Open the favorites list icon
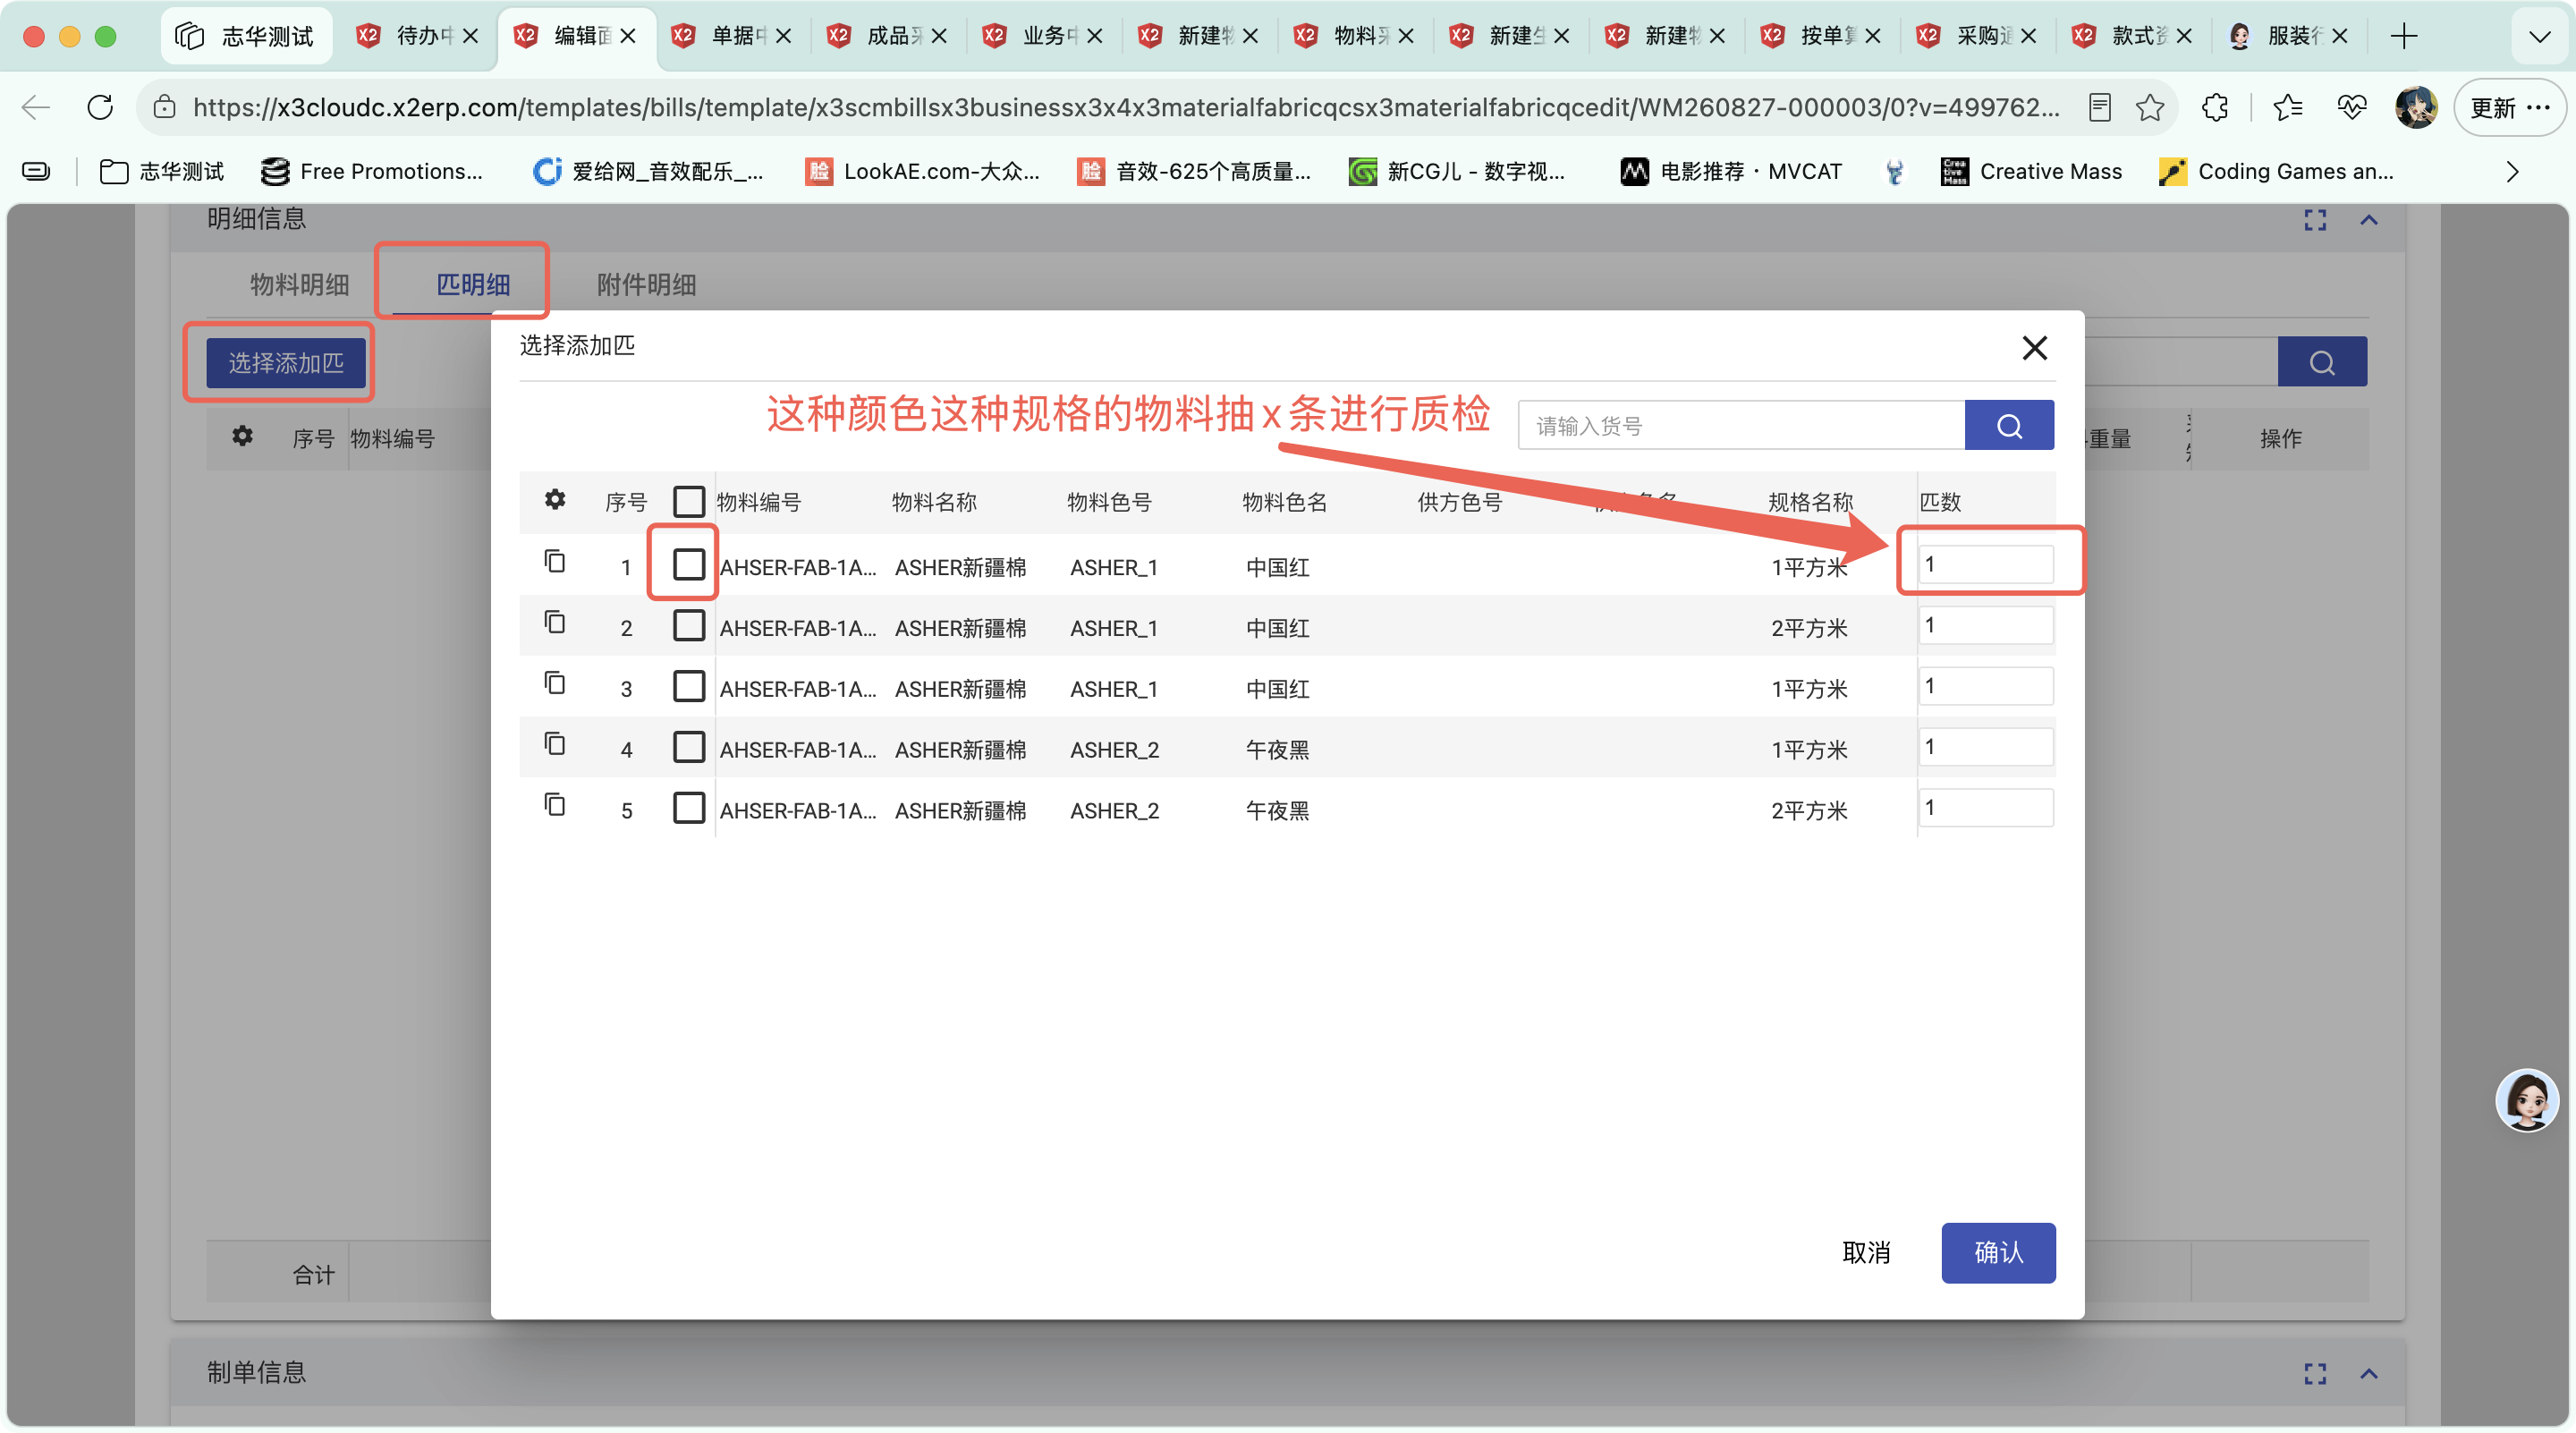The height and width of the screenshot is (1433, 2576). 2288,107
